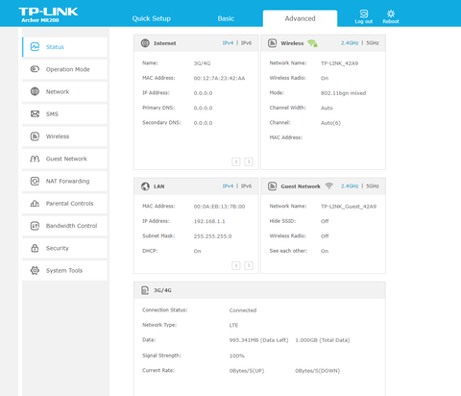Click next arrow in the LAN panel
The width and height of the screenshot is (461, 396).
point(249,265)
